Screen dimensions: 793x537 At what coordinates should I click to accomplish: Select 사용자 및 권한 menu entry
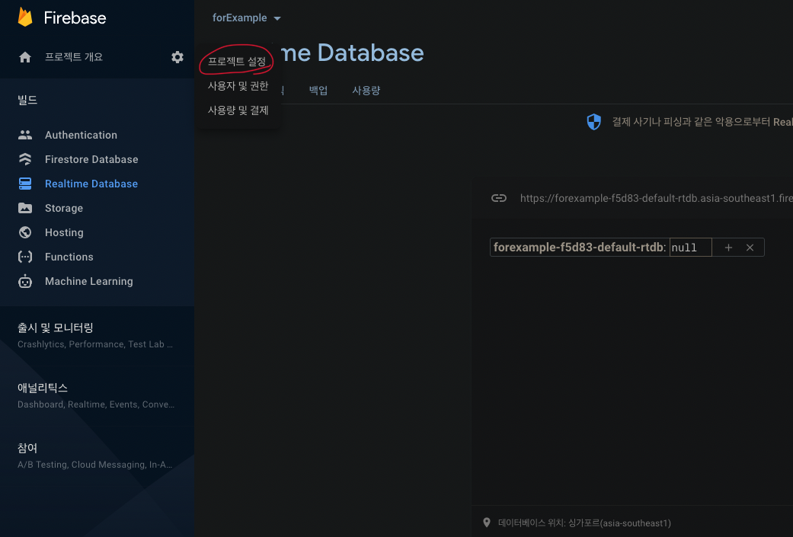(x=238, y=86)
